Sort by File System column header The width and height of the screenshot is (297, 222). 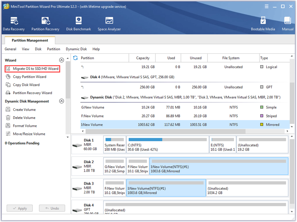(234, 58)
